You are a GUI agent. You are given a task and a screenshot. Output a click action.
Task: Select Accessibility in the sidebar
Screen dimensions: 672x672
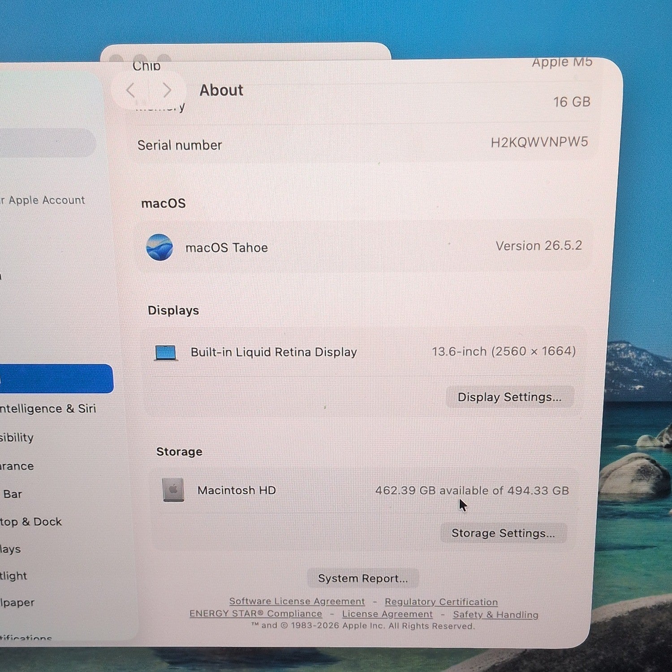point(17,437)
